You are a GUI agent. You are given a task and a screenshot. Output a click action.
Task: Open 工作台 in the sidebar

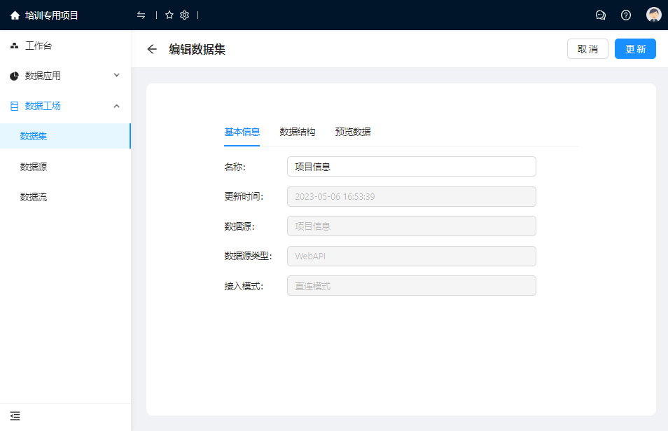tap(39, 46)
